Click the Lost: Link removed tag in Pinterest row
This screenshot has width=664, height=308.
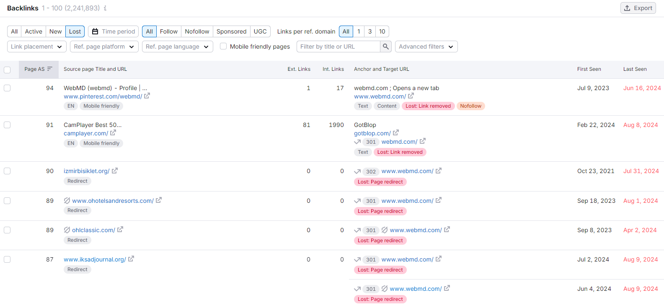[x=428, y=106]
